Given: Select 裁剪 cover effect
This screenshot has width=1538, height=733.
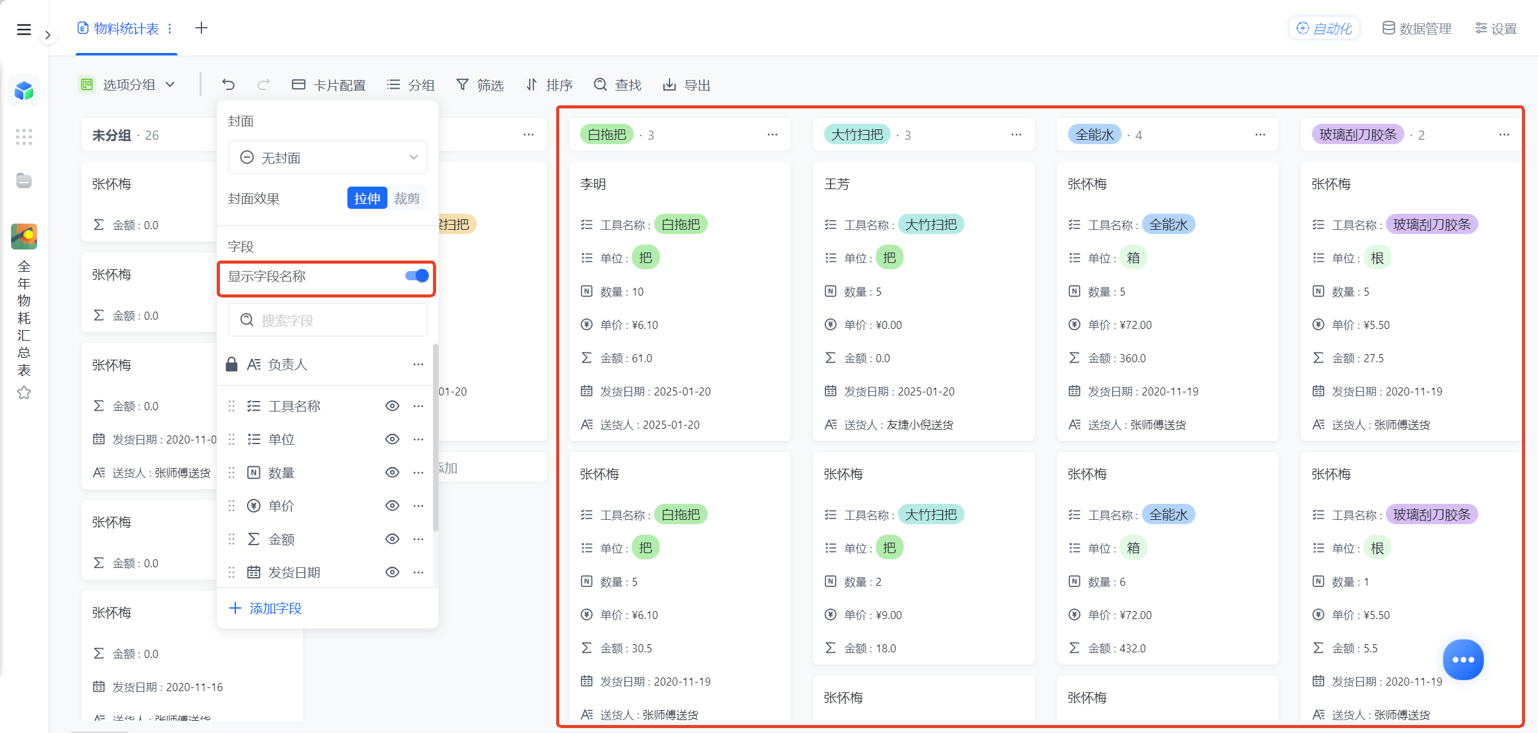Looking at the screenshot, I should [x=407, y=198].
